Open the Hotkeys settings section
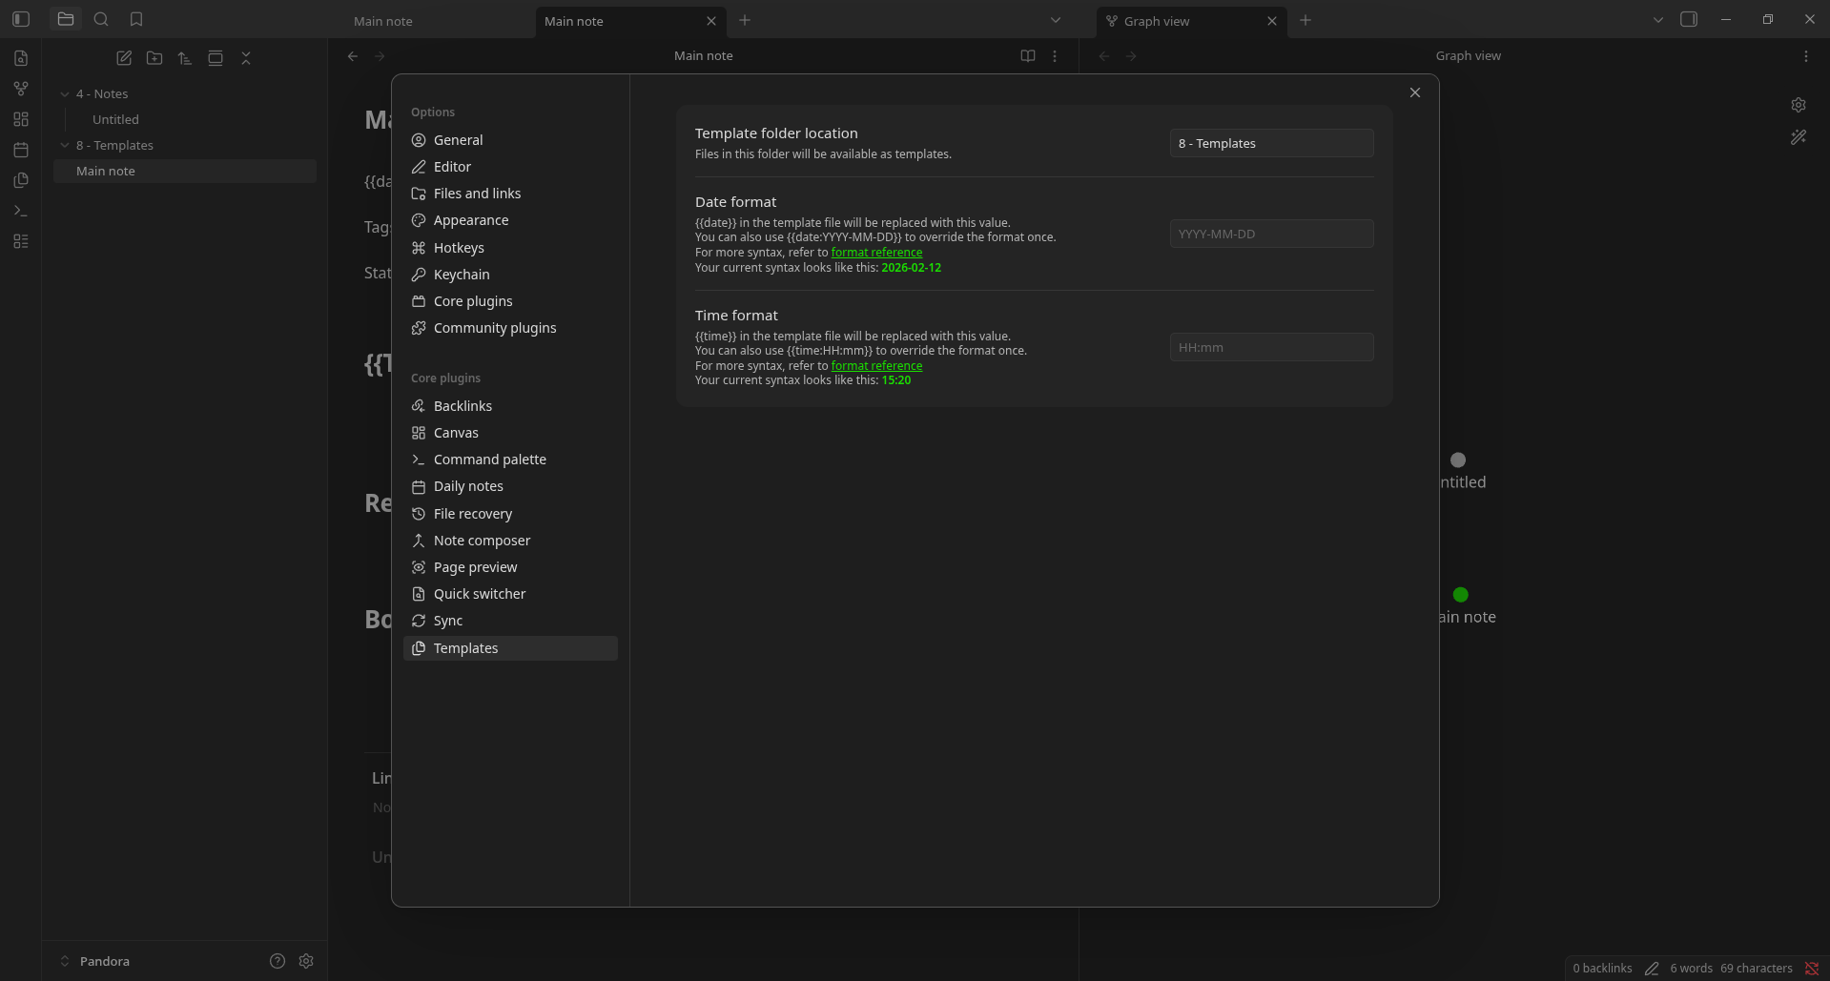Viewport: 1830px width, 981px height. [459, 248]
